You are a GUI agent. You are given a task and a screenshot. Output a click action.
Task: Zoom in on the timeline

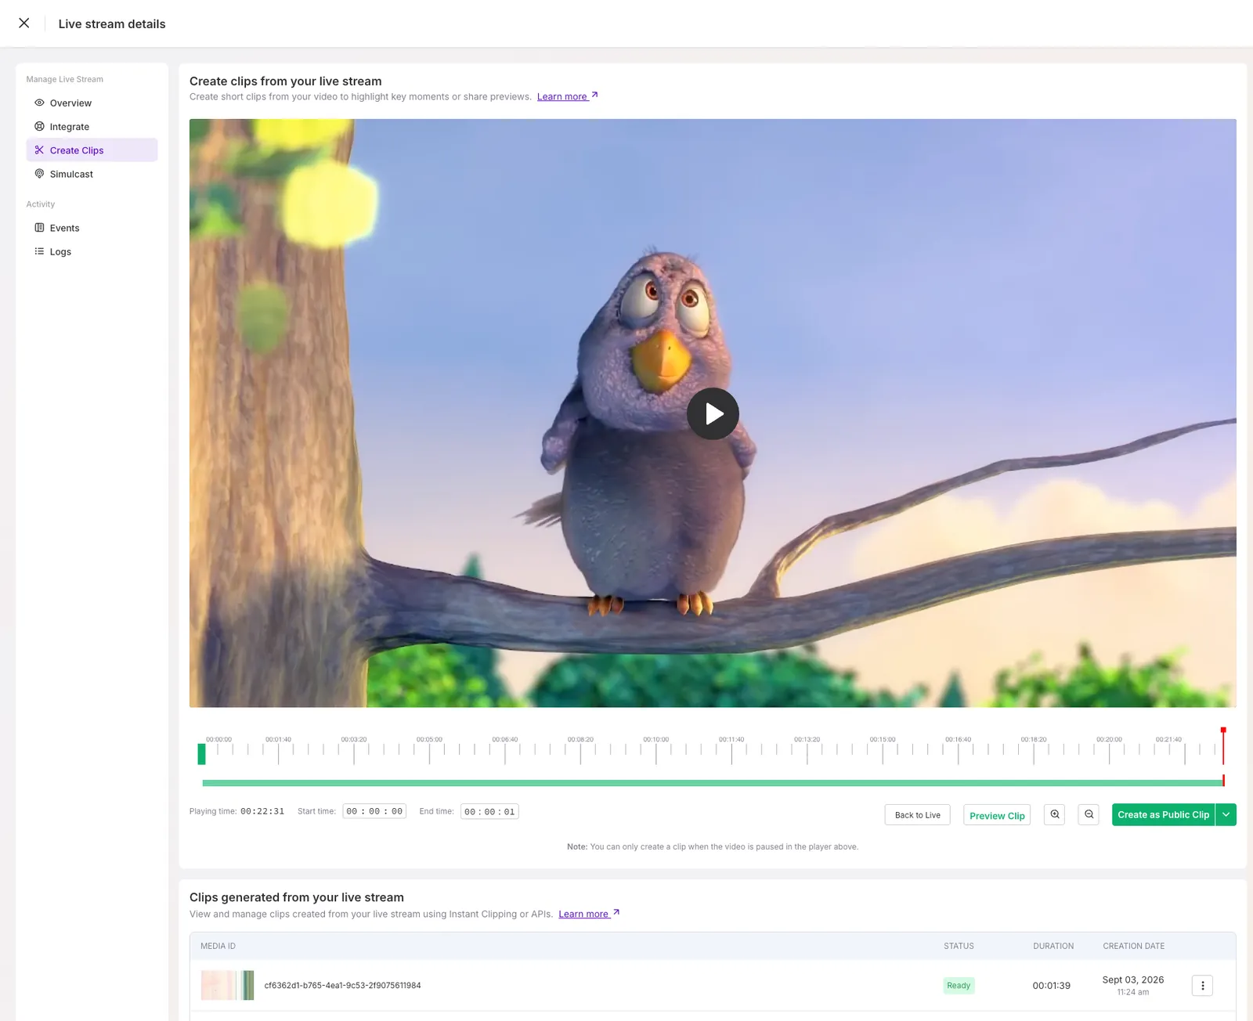click(1055, 814)
